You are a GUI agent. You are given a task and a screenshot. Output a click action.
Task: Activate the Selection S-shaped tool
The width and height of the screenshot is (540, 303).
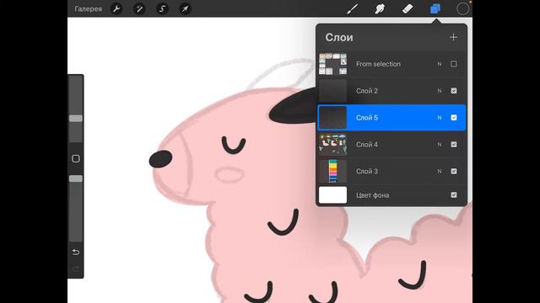pyautogui.click(x=162, y=8)
